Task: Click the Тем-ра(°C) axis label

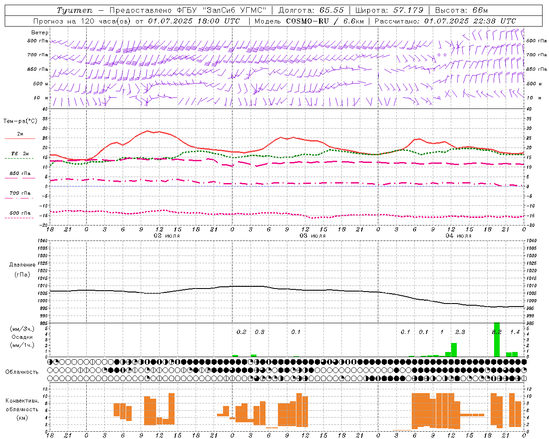Action: coord(20,121)
